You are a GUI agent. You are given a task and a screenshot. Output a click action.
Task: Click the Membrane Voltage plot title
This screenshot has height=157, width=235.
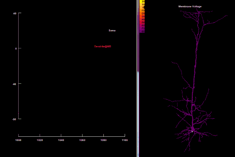[x=190, y=7]
